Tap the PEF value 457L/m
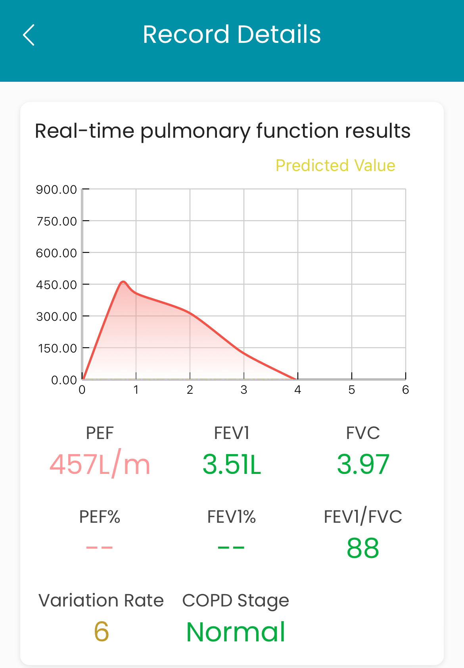 pos(100,464)
